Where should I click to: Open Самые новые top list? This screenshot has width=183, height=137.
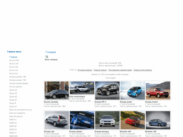pos(100,70)
